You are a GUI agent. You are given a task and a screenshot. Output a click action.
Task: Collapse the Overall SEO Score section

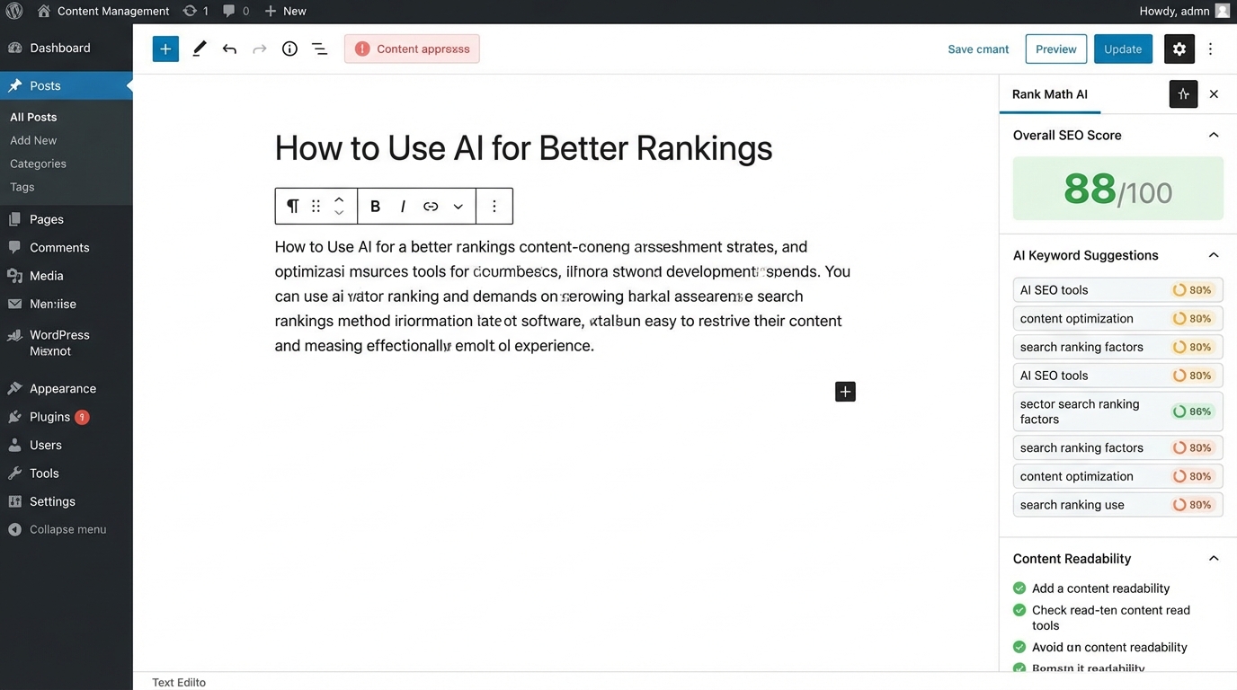(x=1213, y=136)
